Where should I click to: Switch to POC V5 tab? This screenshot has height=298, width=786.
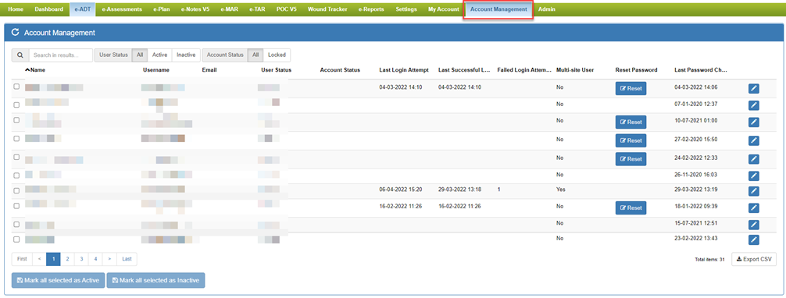(286, 9)
